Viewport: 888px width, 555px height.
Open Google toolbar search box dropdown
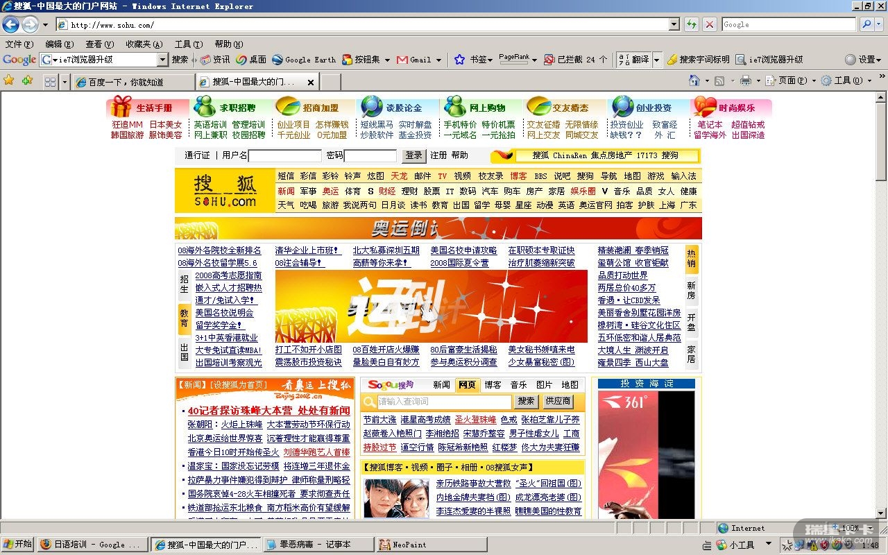coord(163,60)
